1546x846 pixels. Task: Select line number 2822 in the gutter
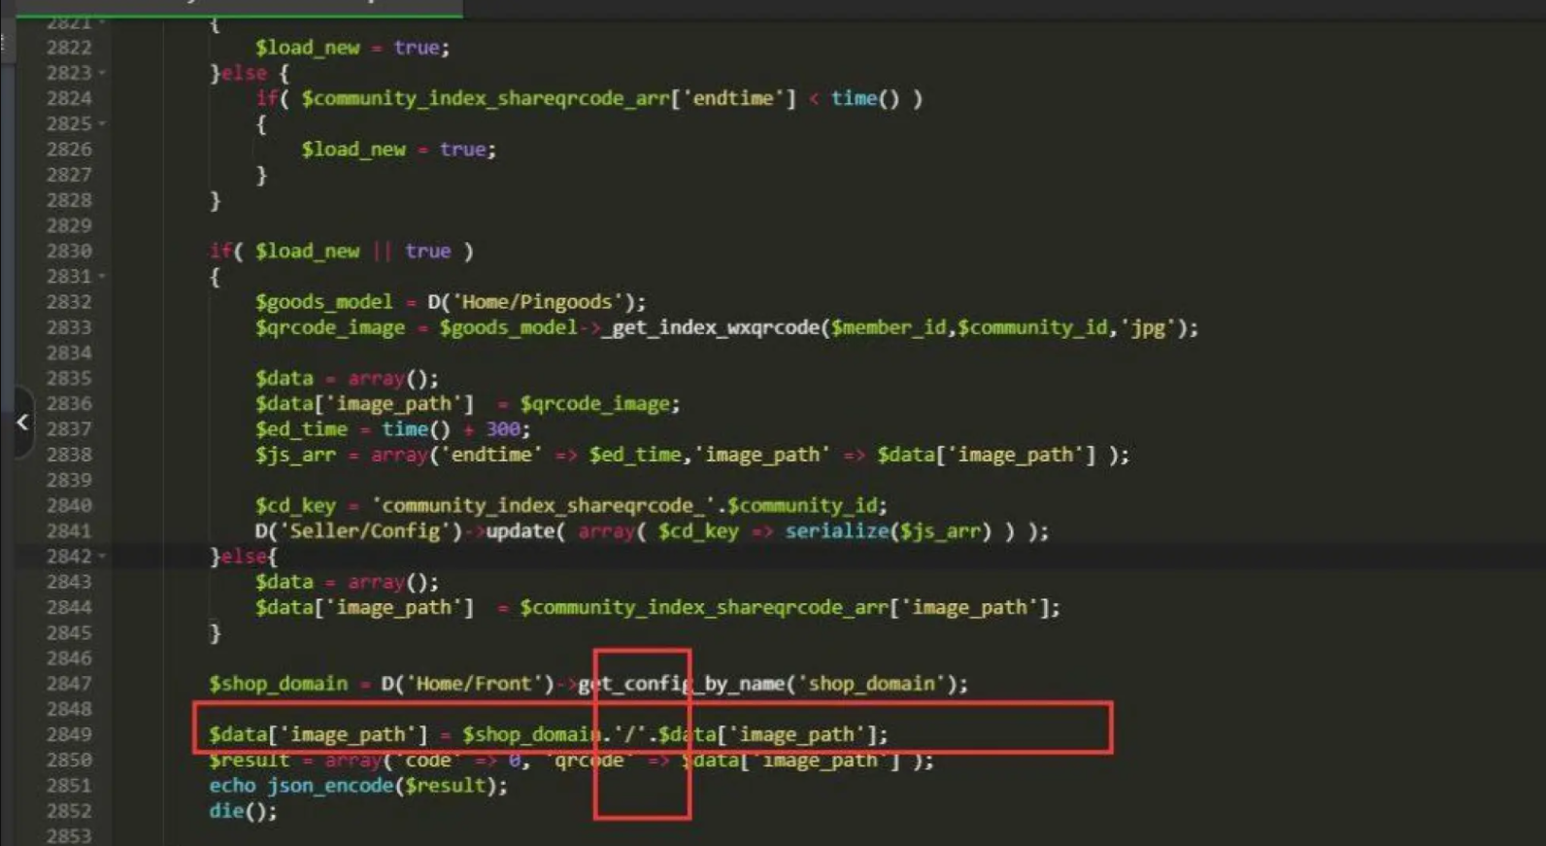[69, 48]
